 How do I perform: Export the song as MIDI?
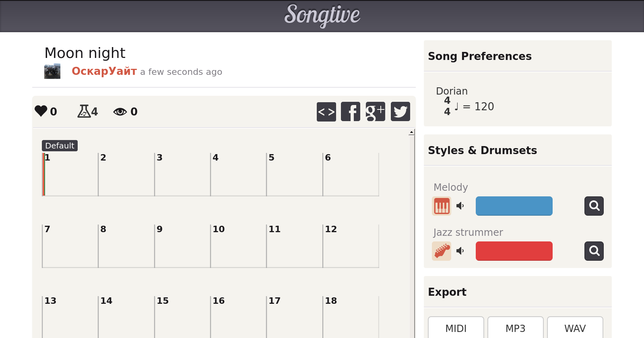456,328
